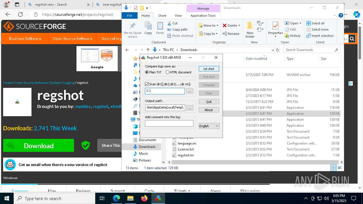Click Copy path in the ribbon
Screen dimensions: 363x204
[x=177, y=29]
